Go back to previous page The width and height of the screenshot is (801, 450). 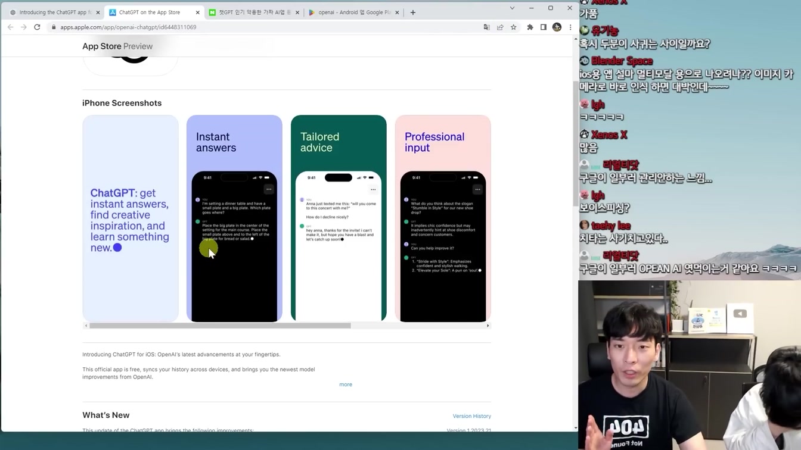[10, 27]
